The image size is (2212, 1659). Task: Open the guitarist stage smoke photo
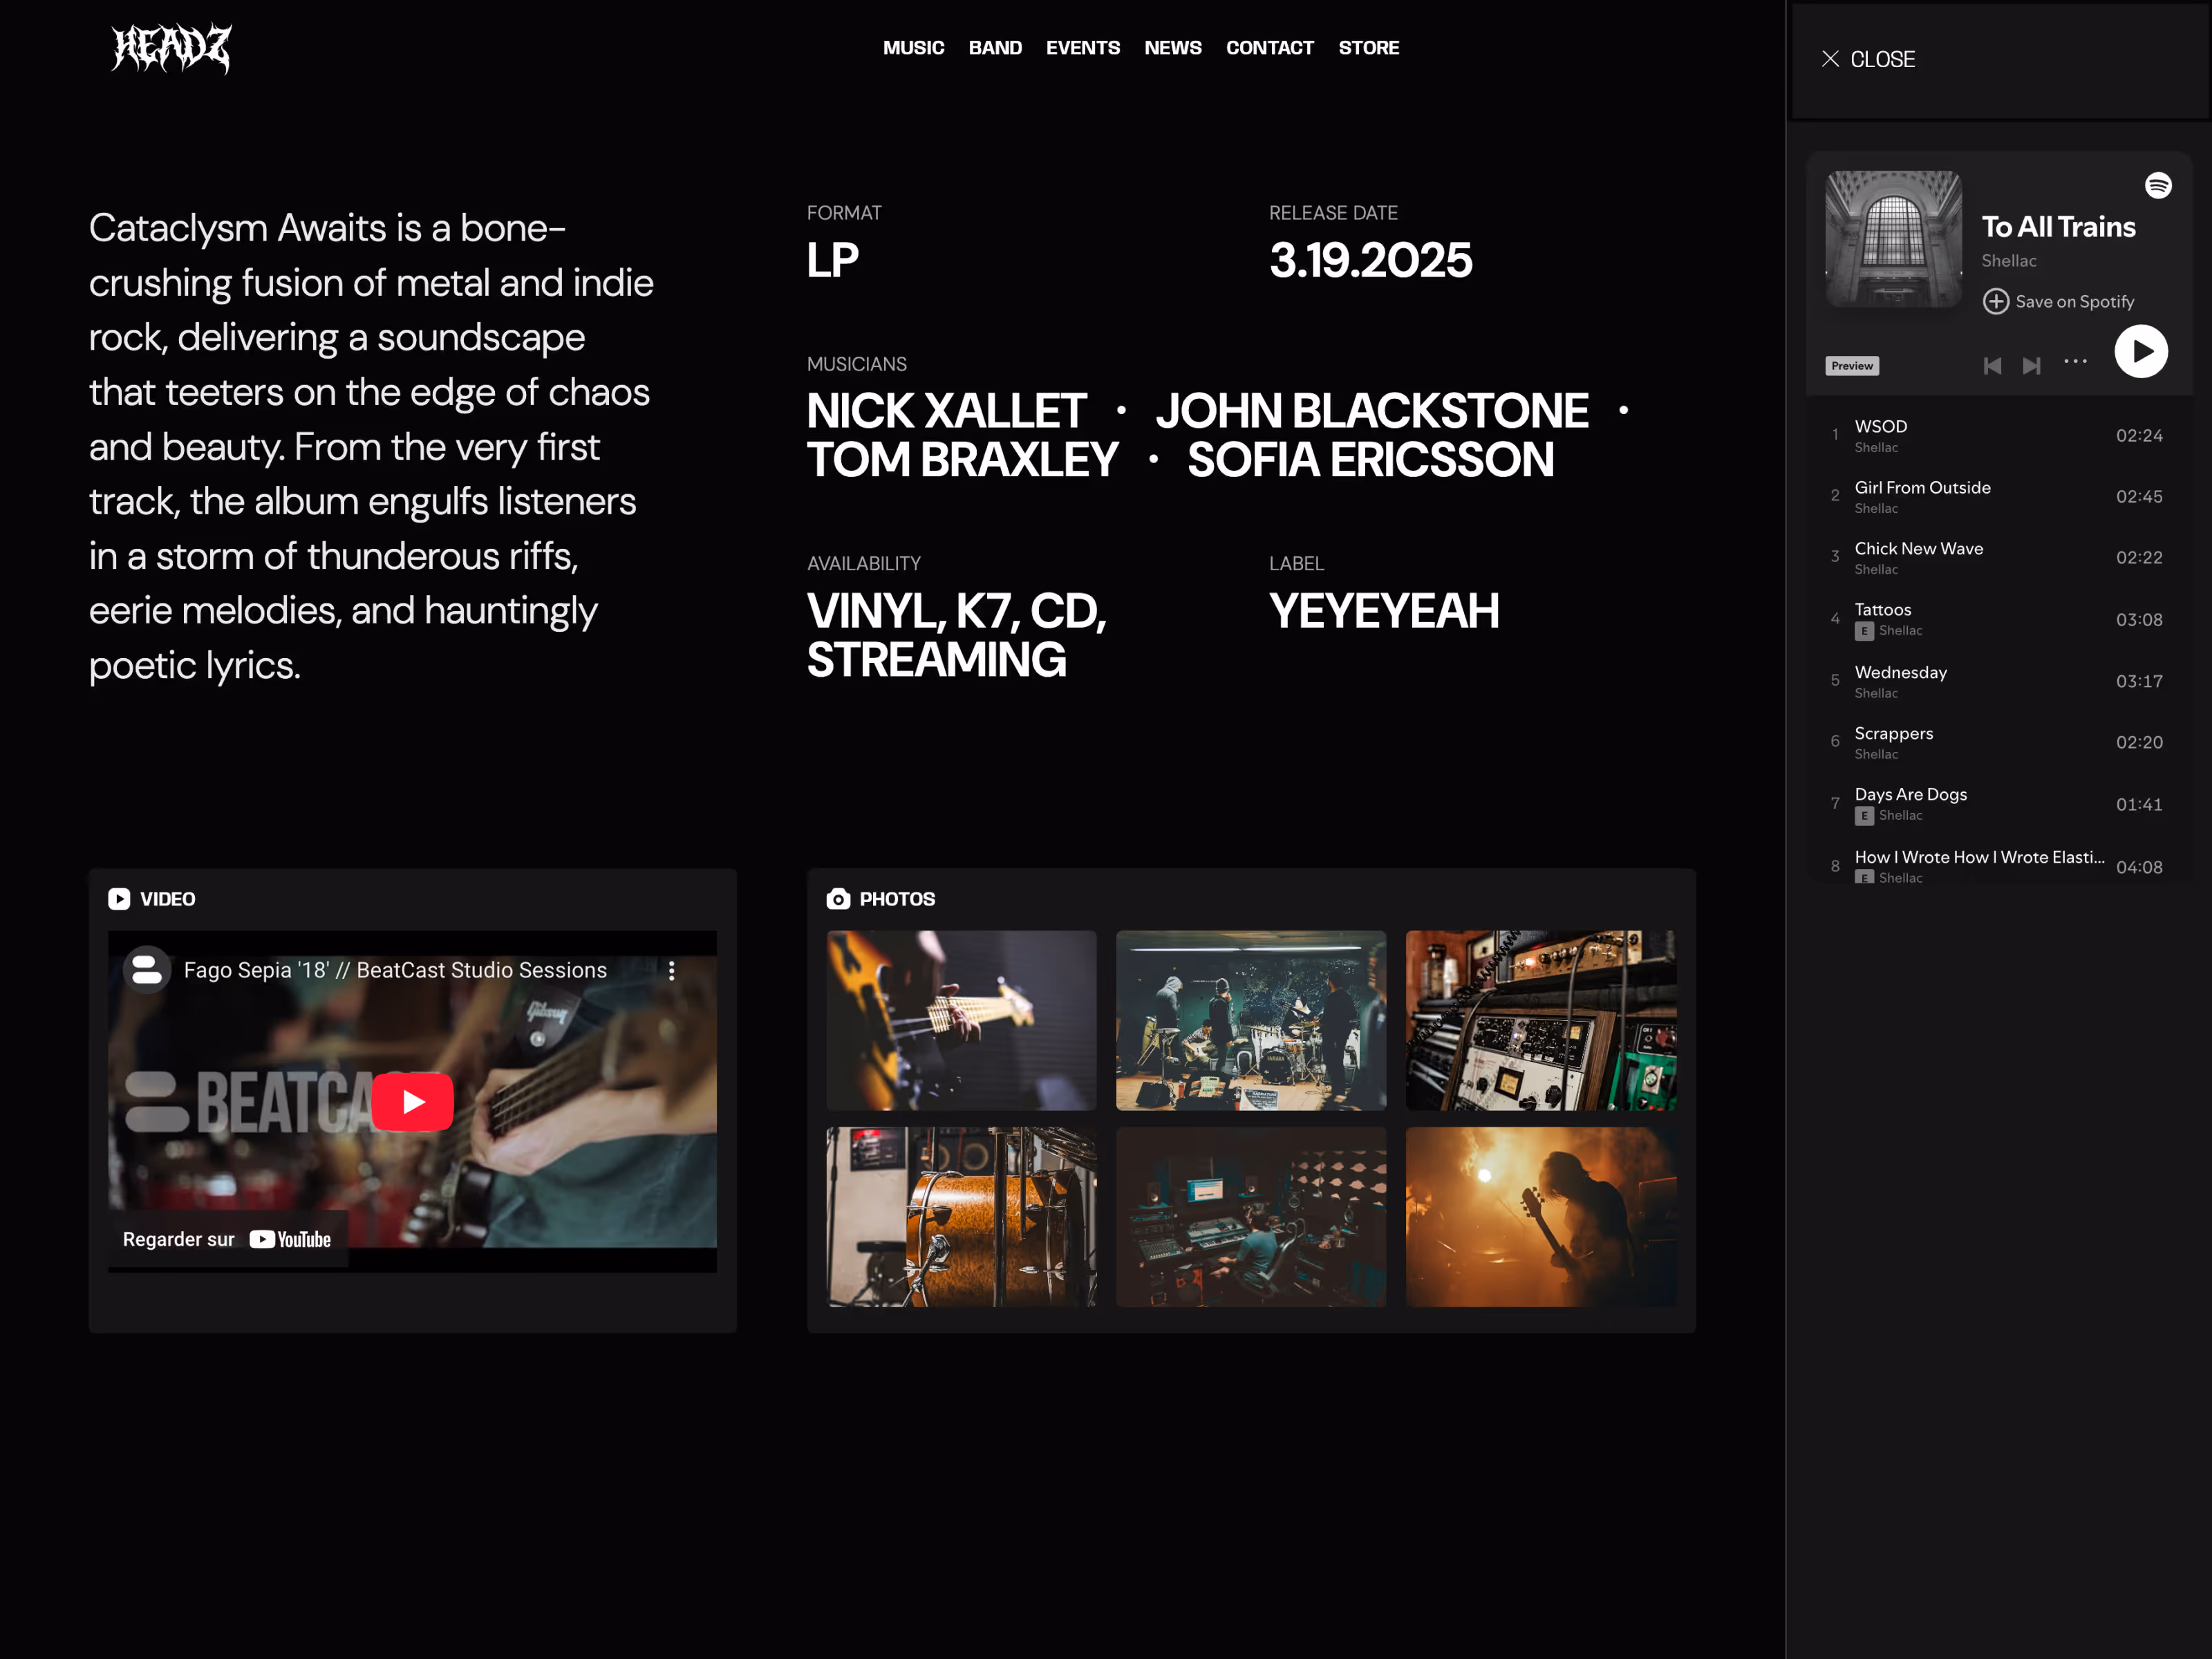(x=1540, y=1217)
